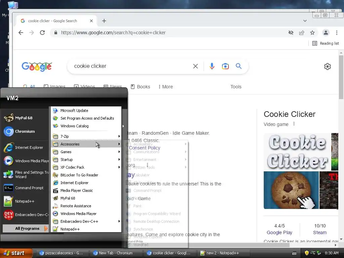
Task: Click the Start button
Action: [x=16, y=253]
